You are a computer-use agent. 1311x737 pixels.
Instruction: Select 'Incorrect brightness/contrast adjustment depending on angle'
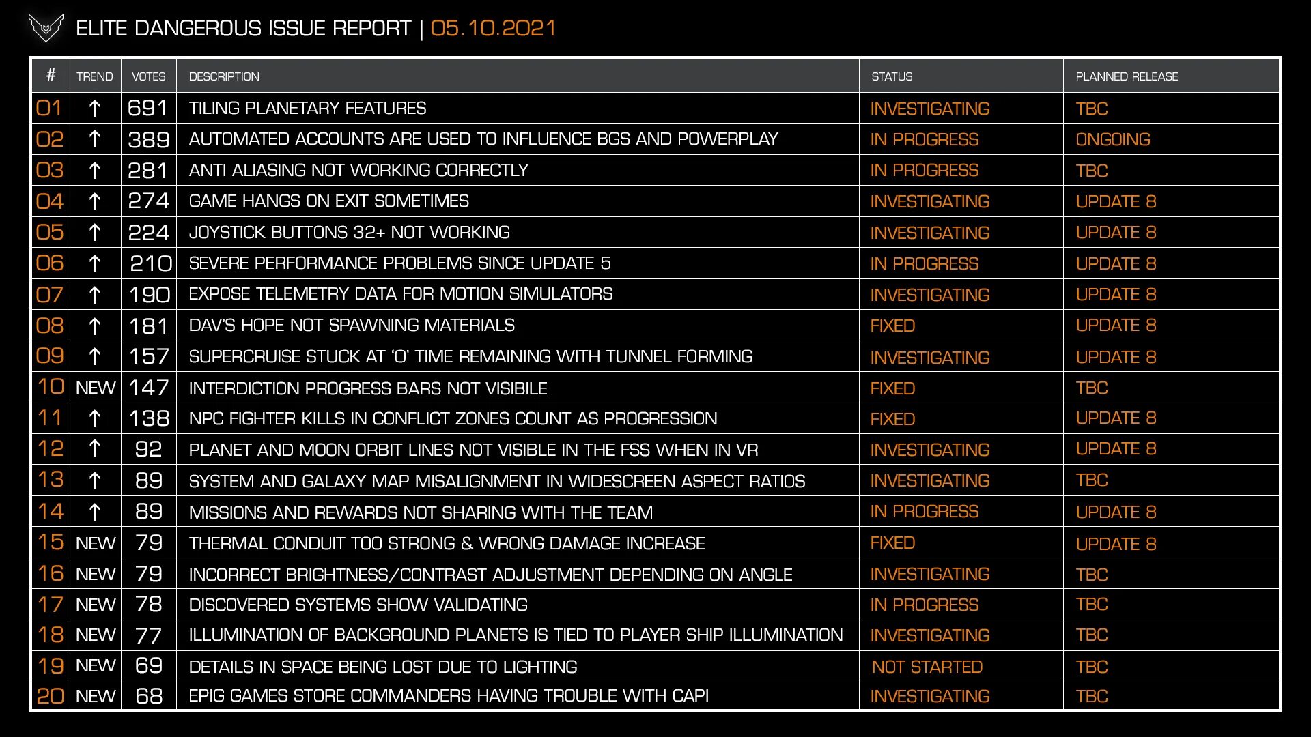click(490, 575)
